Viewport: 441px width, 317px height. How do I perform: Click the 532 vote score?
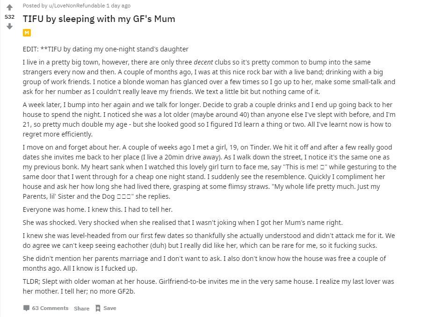point(9,17)
